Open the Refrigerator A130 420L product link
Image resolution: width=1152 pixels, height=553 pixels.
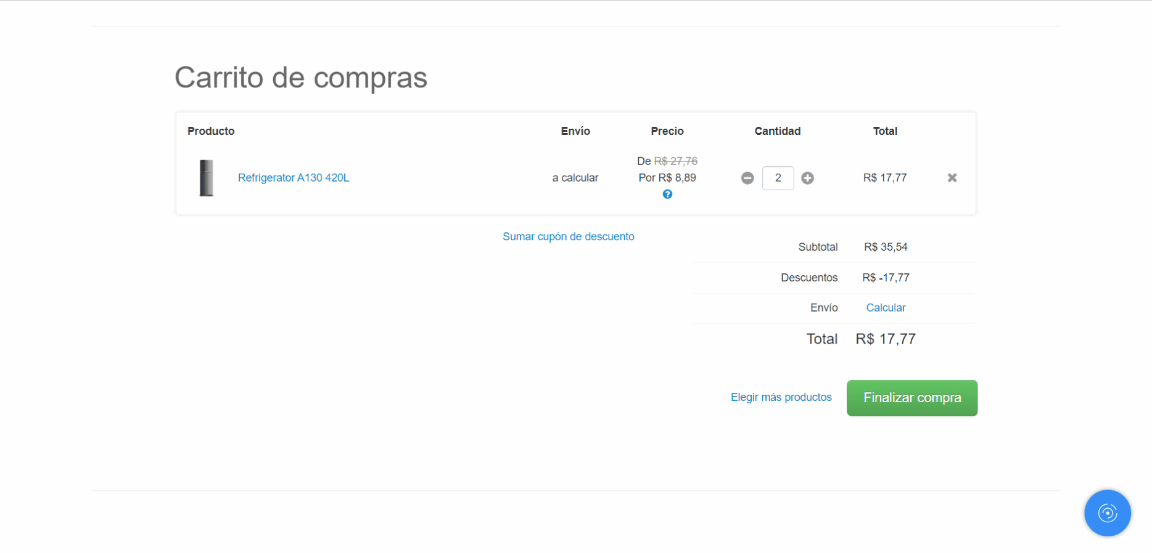point(294,178)
